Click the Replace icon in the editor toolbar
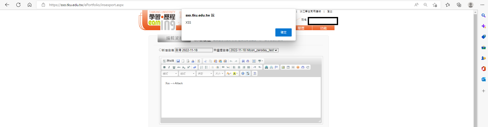This screenshot has width=488, height=127. 248,61
